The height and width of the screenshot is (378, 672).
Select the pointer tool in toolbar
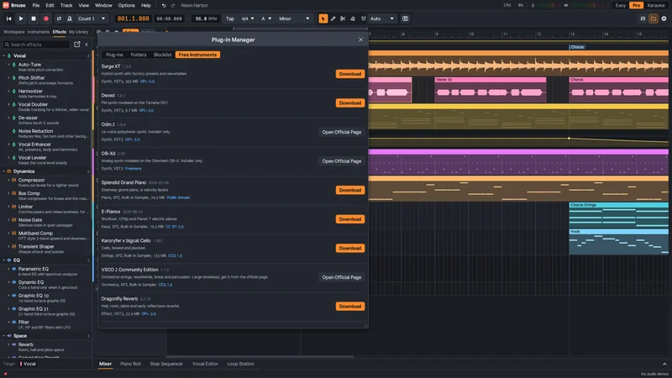(323, 18)
